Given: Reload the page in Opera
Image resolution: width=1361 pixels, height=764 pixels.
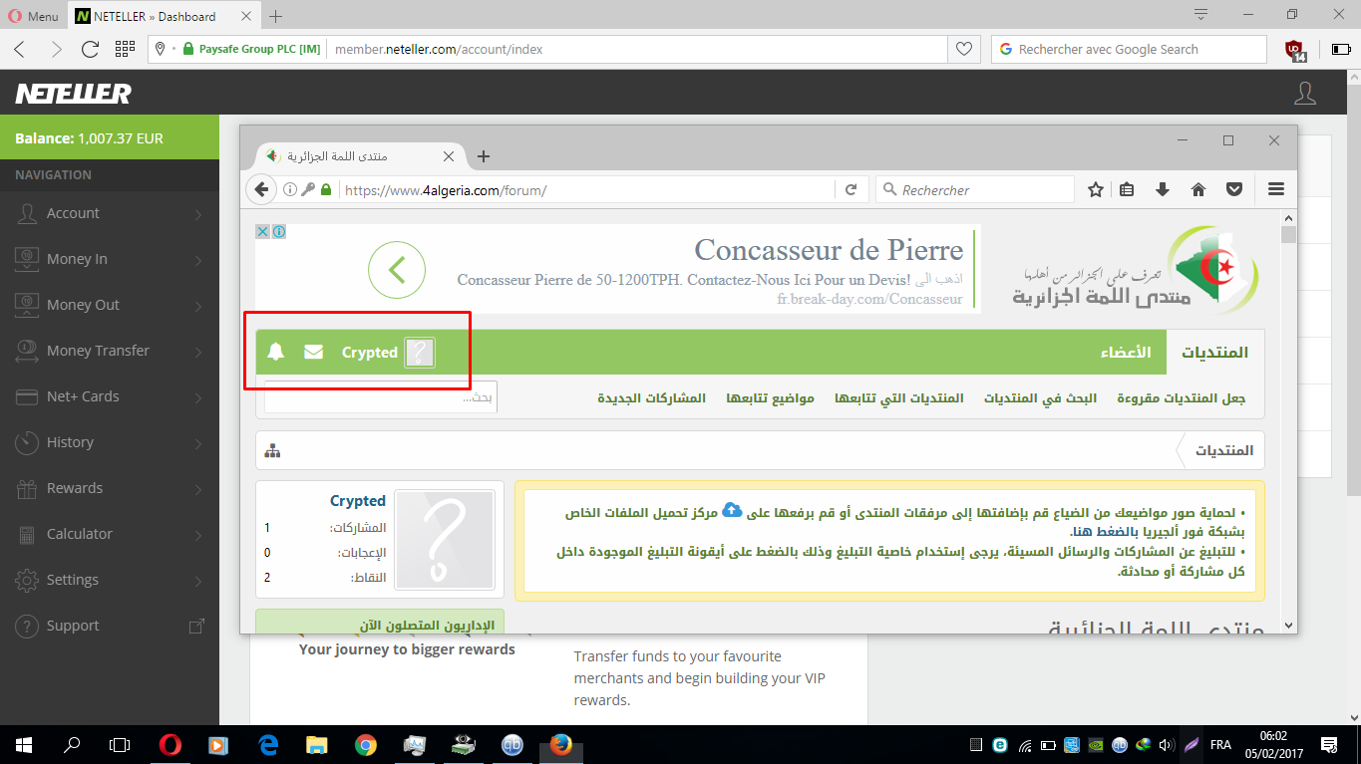Looking at the screenshot, I should tap(90, 49).
